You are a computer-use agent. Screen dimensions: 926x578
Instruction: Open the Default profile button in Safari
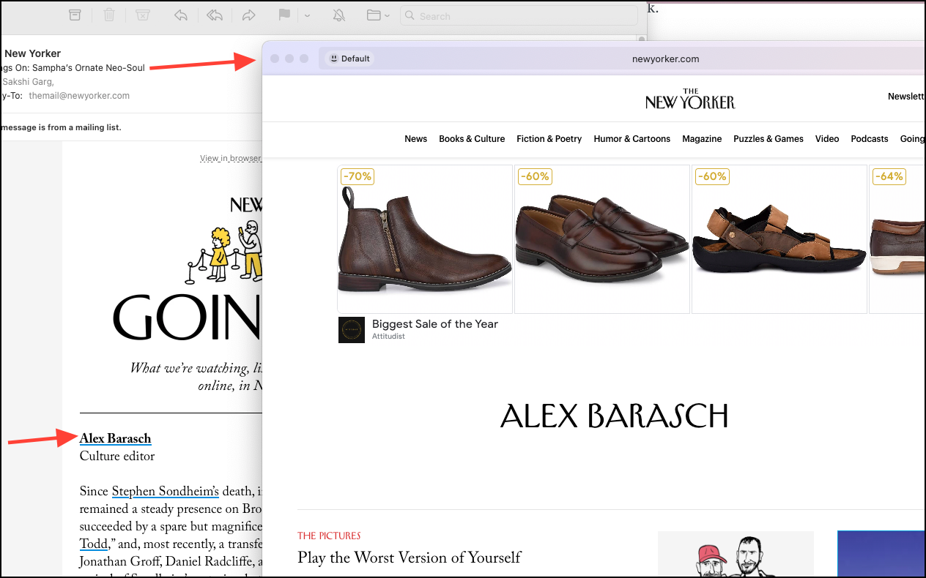(349, 59)
